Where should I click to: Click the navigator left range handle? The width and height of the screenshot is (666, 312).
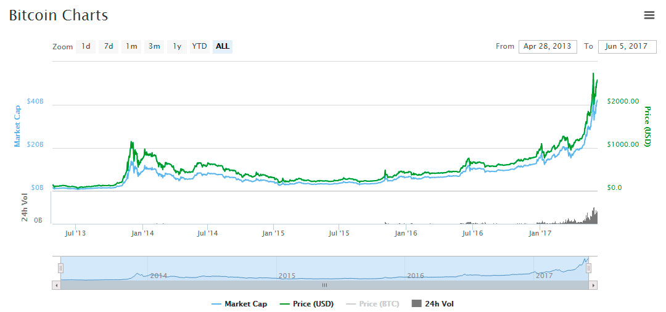click(x=60, y=268)
